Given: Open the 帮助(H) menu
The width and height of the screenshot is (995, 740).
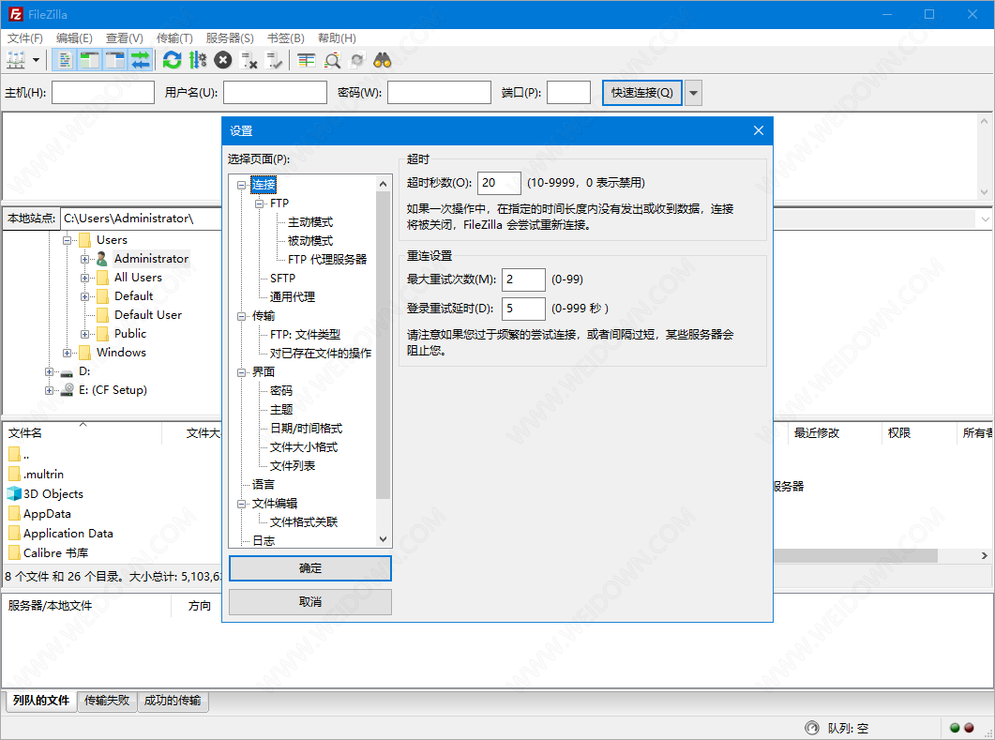Looking at the screenshot, I should coord(337,38).
